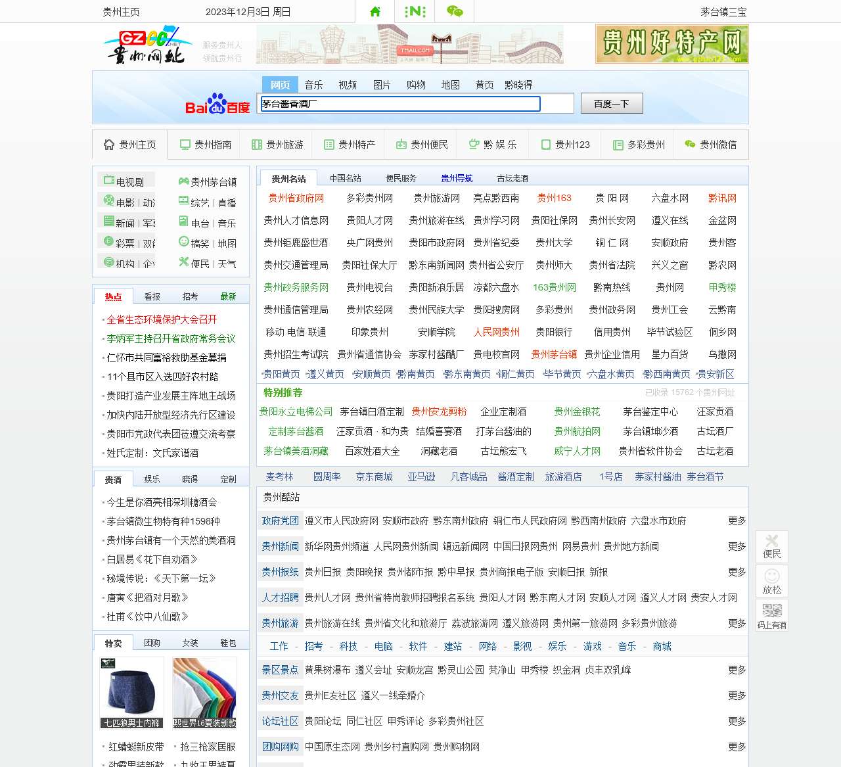841x767 pixels.
Task: Open 贵州特产 in the navigation bar
Action: pyautogui.click(x=350, y=145)
